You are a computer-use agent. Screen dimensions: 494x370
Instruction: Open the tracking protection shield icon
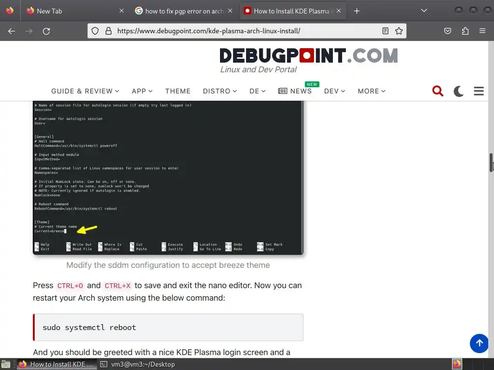95,31
